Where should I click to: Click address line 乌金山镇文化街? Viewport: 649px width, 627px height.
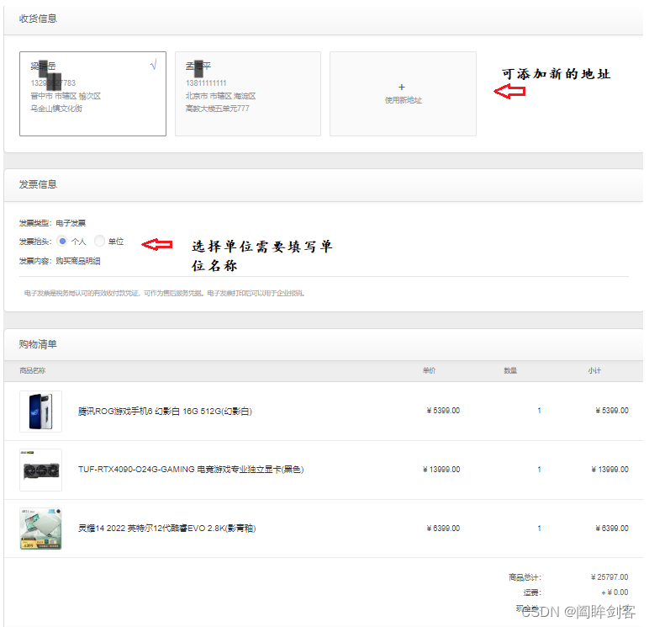pos(56,109)
